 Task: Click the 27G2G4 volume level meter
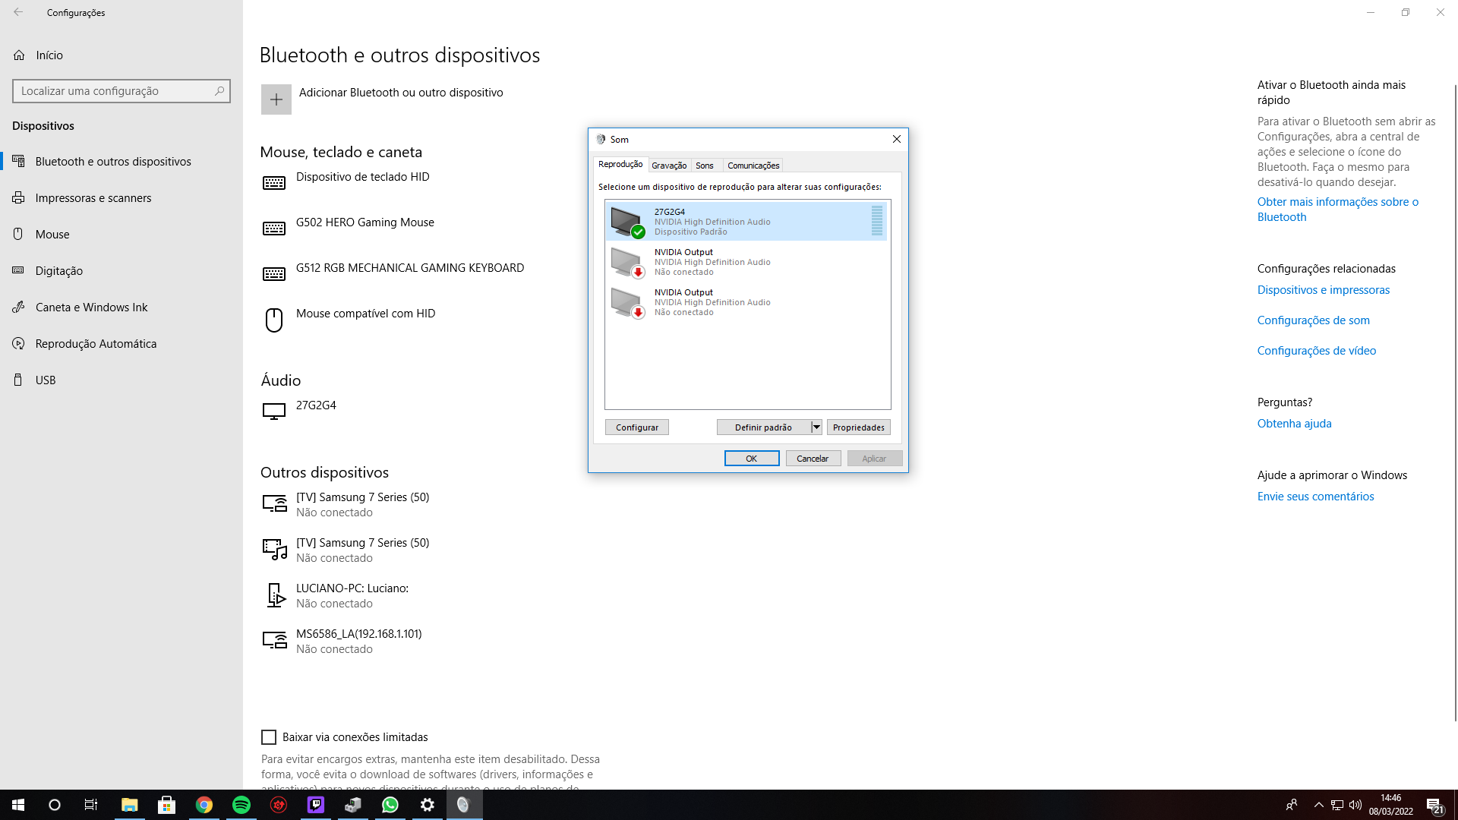(877, 221)
